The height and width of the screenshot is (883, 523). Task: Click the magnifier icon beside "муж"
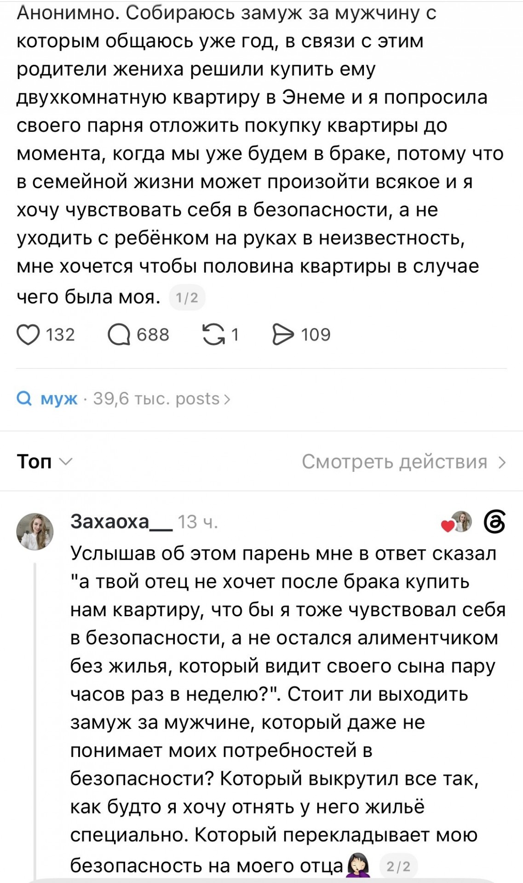click(x=24, y=399)
